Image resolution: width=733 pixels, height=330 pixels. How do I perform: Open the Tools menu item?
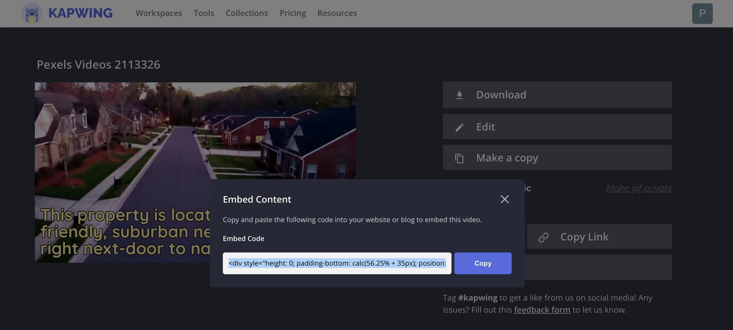(204, 13)
